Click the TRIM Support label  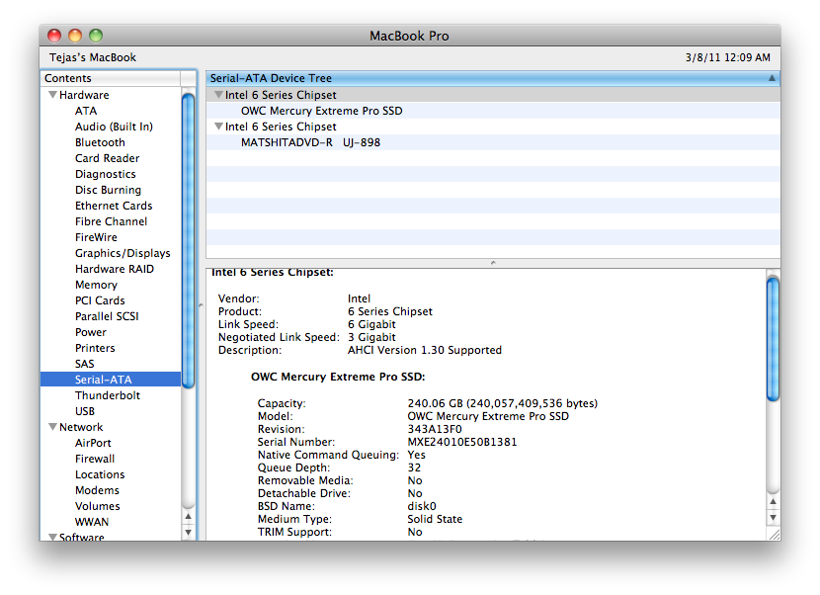pos(294,532)
